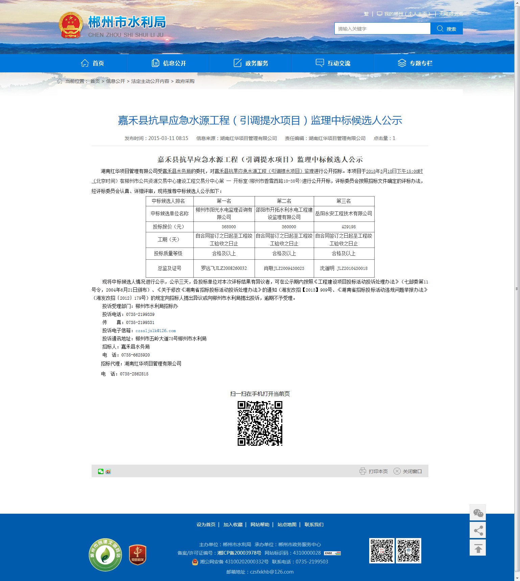520x581 pixels.
Task: Click the WeChat share icon below article
Action: point(100,471)
